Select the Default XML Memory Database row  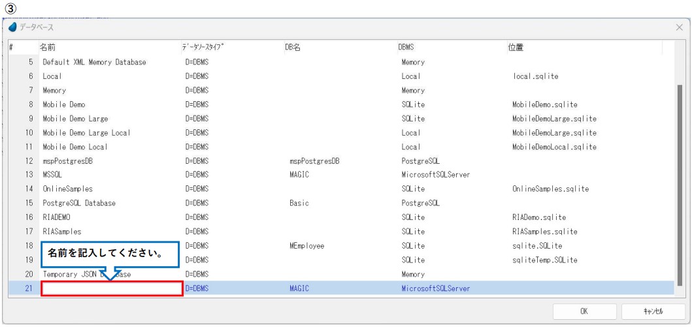94,63
